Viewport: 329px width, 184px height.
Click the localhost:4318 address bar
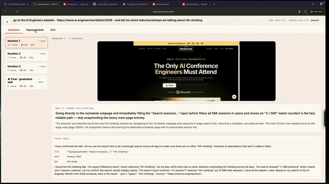[163, 12]
